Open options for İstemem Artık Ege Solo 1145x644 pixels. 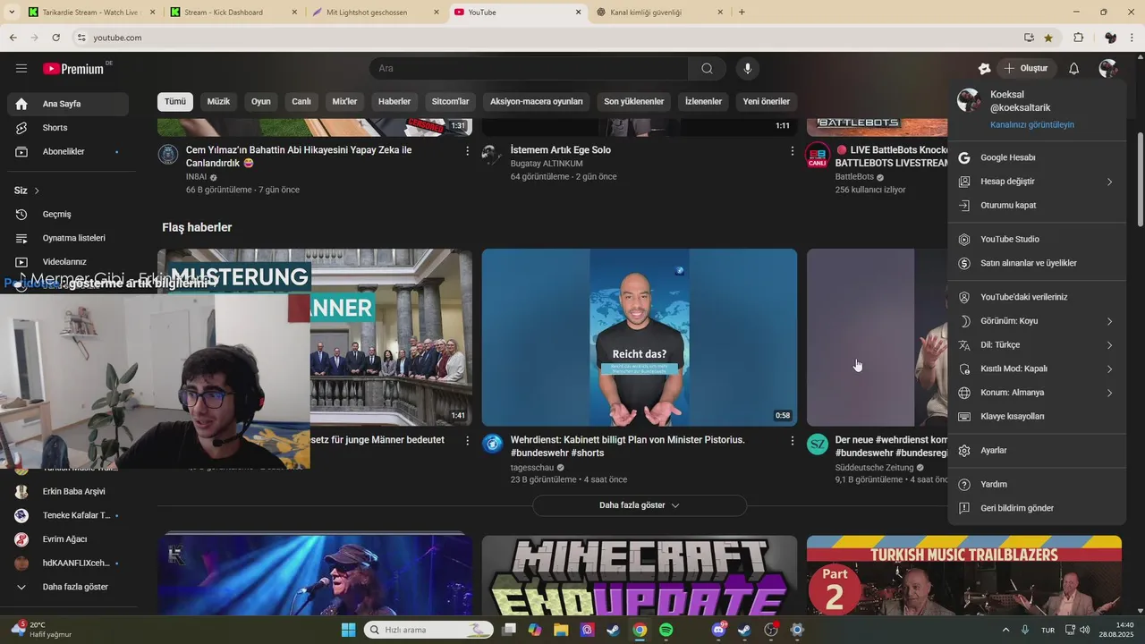792,151
